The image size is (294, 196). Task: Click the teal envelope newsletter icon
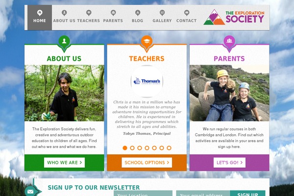pyautogui.click(x=30, y=192)
